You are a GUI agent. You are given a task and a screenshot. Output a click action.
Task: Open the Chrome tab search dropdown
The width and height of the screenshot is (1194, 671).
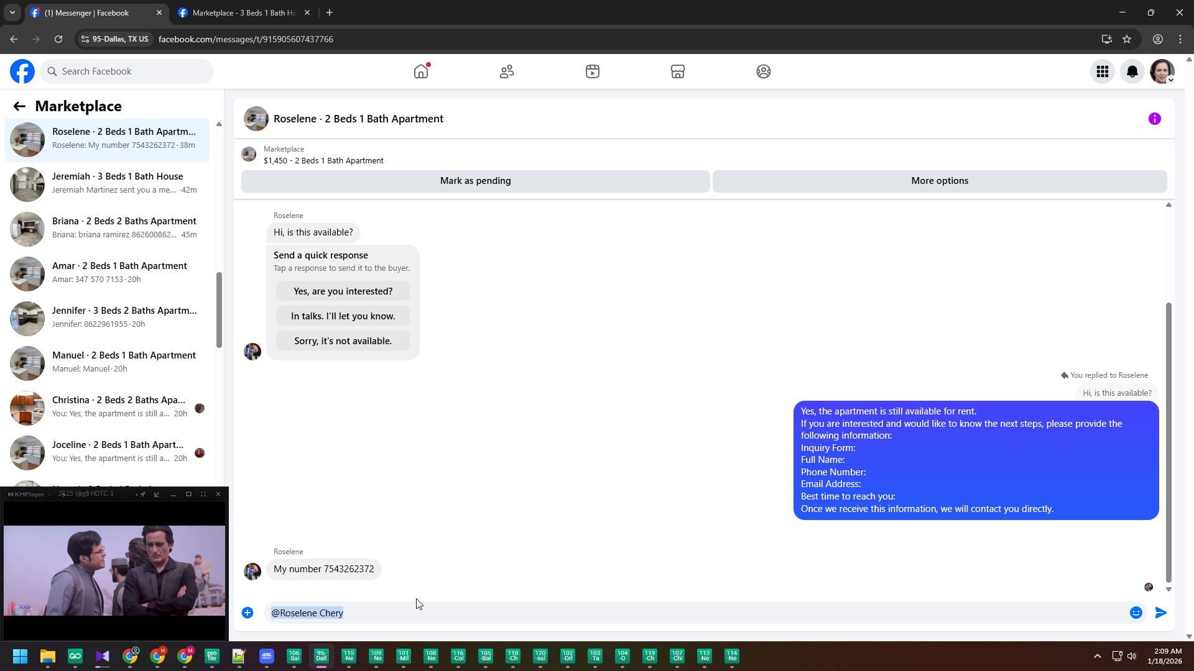(x=12, y=12)
